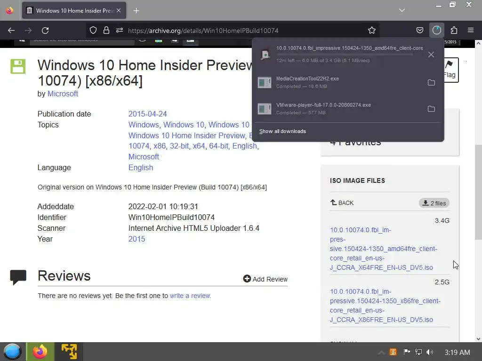Click the browser Back arrow
This screenshot has width=482, height=361.
11,31
